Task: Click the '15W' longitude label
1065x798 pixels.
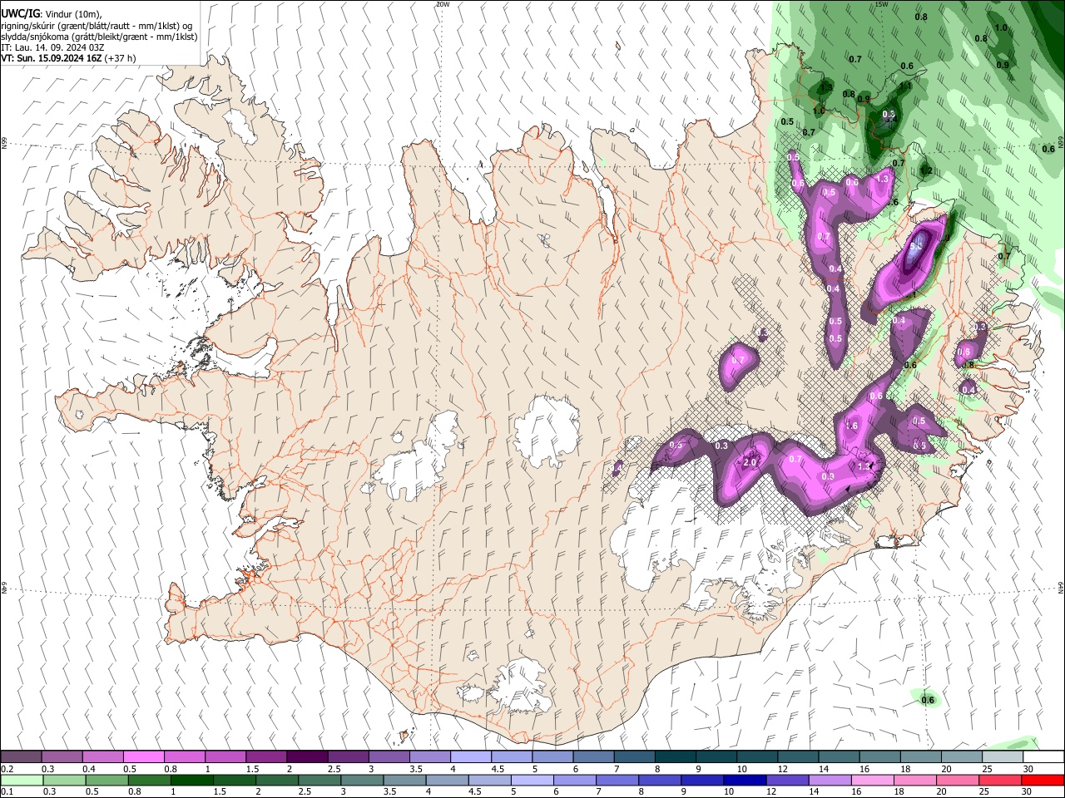Action: pos(881,4)
